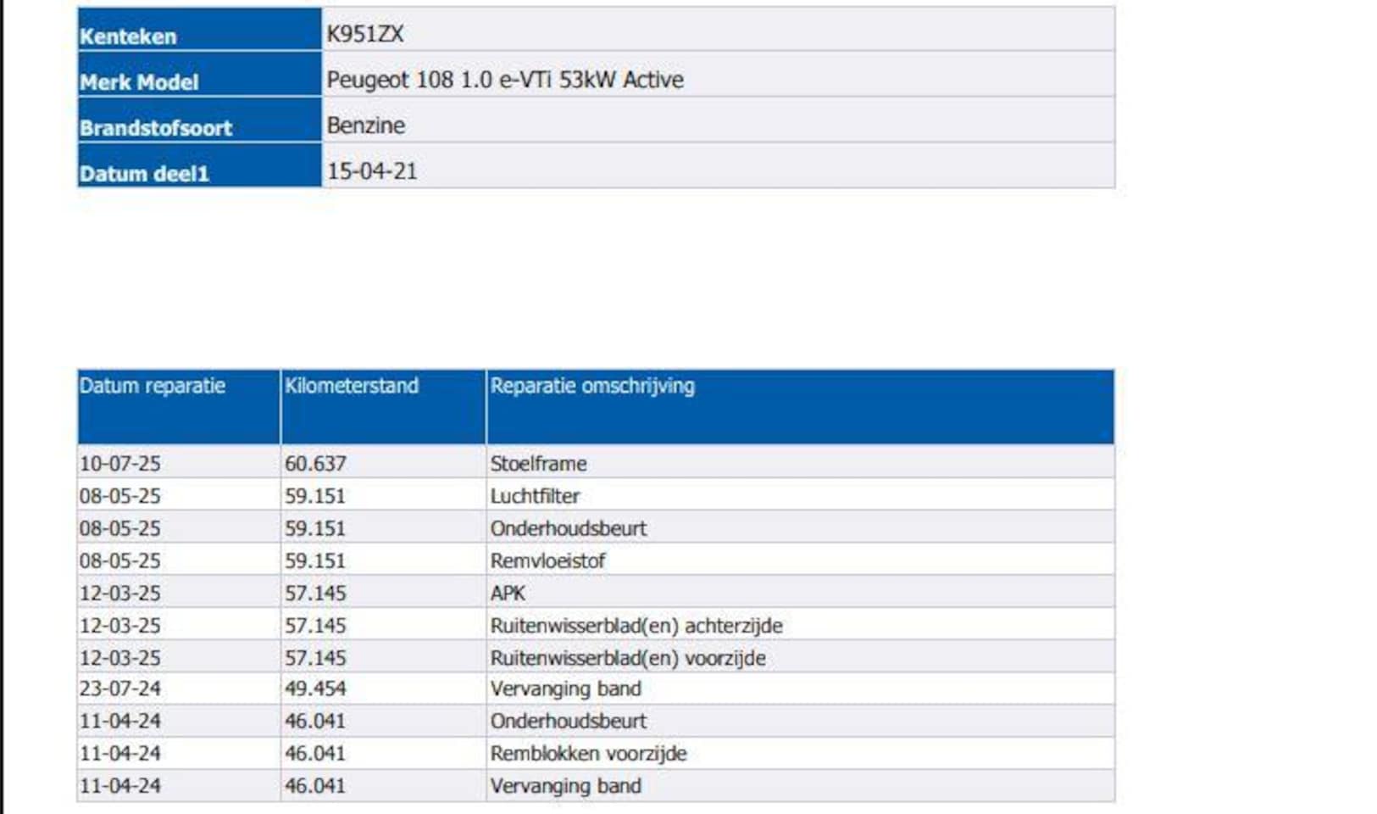Select the 23-07-24 date cell
Viewport: 1377px width, 814px height.
pyautogui.click(x=178, y=689)
